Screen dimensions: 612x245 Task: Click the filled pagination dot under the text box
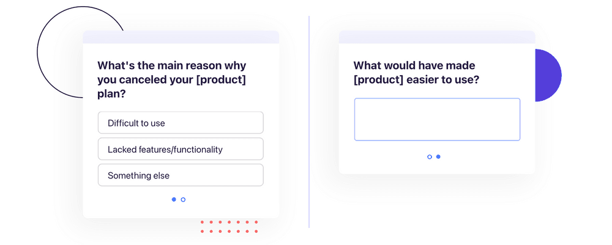[x=438, y=156]
